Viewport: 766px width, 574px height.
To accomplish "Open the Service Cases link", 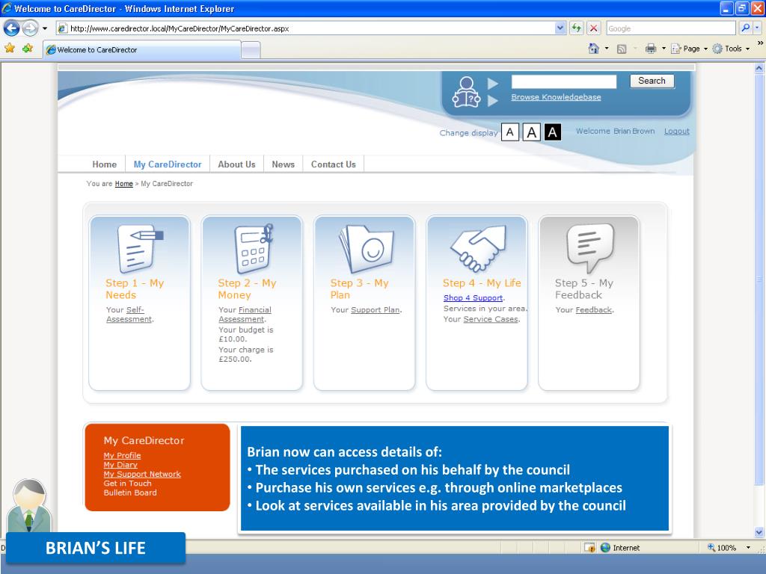I will (x=491, y=319).
